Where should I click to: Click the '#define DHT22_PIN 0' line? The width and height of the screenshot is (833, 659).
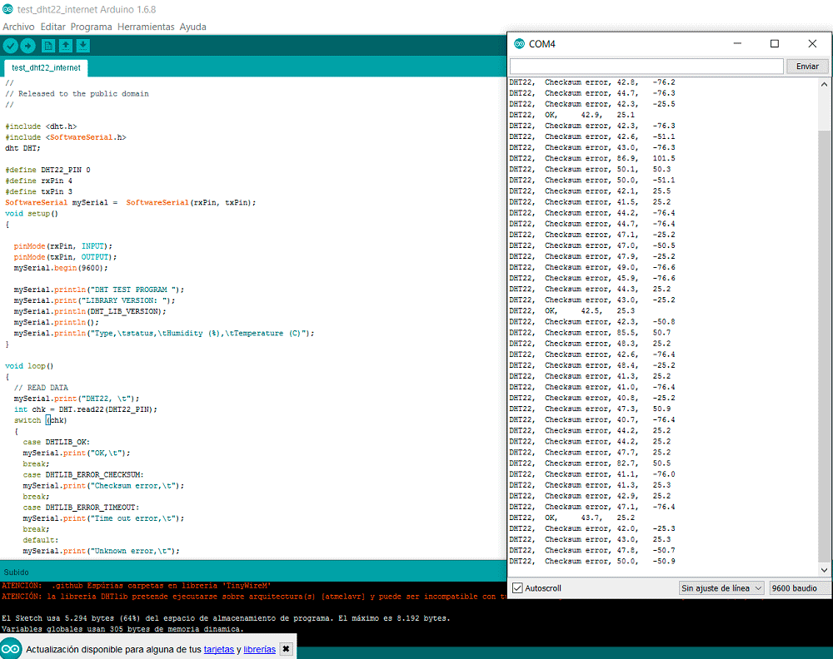point(47,170)
